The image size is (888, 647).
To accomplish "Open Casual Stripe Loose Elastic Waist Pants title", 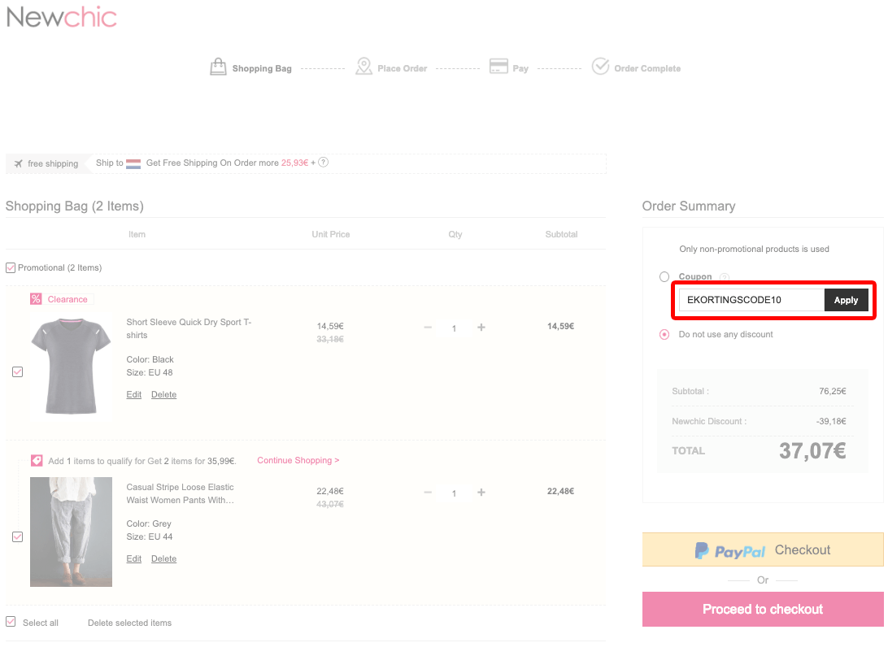I will tap(180, 493).
